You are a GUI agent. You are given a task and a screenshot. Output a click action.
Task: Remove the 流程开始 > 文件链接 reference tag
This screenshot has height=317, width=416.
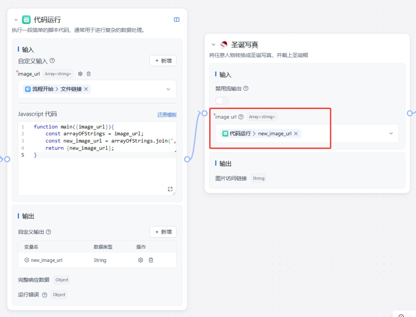click(86, 89)
